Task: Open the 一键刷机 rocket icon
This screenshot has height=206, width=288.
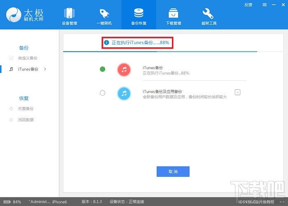Action: (x=104, y=13)
